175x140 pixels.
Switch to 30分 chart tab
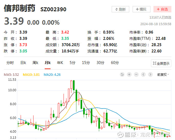[100, 63]
